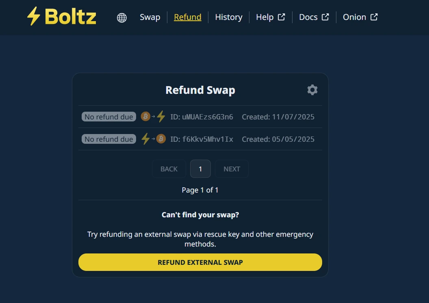The image size is (429, 303).
Task: Open the settings gear icon
Action: pos(312,90)
